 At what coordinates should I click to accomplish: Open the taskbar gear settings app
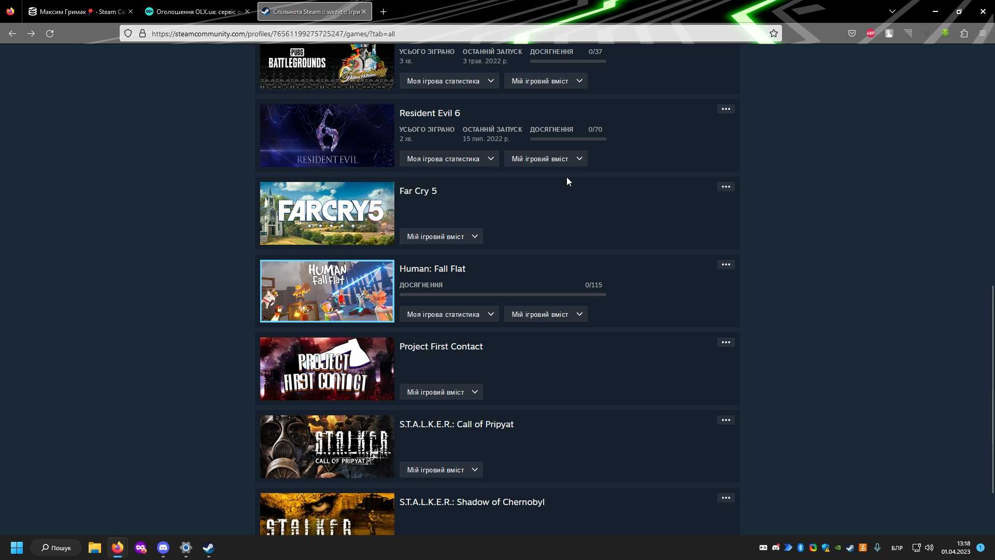pos(186,548)
